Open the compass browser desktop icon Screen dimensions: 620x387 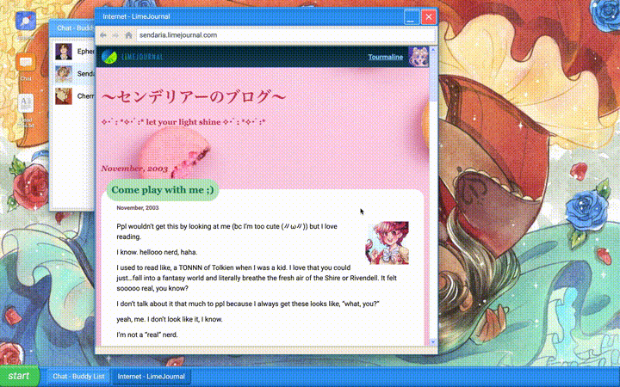(x=25, y=21)
